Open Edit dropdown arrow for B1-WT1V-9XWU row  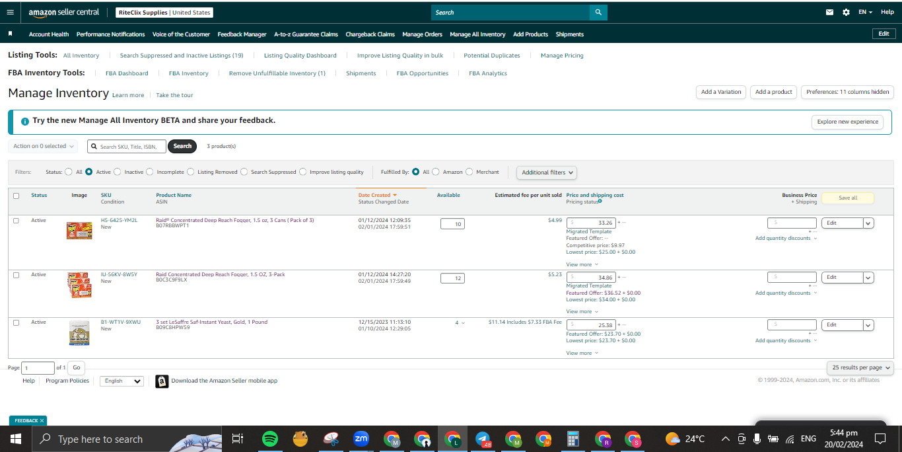click(x=868, y=325)
